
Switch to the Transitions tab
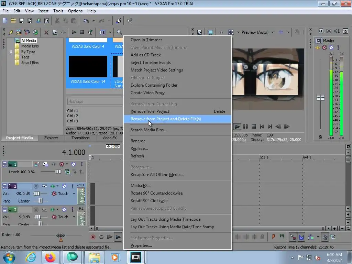pos(80,138)
